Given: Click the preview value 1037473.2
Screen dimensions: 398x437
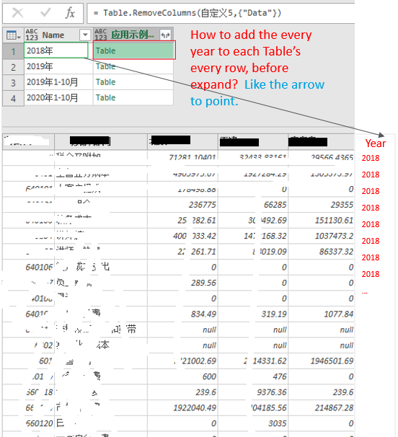Looking at the screenshot, I should 334,236.
